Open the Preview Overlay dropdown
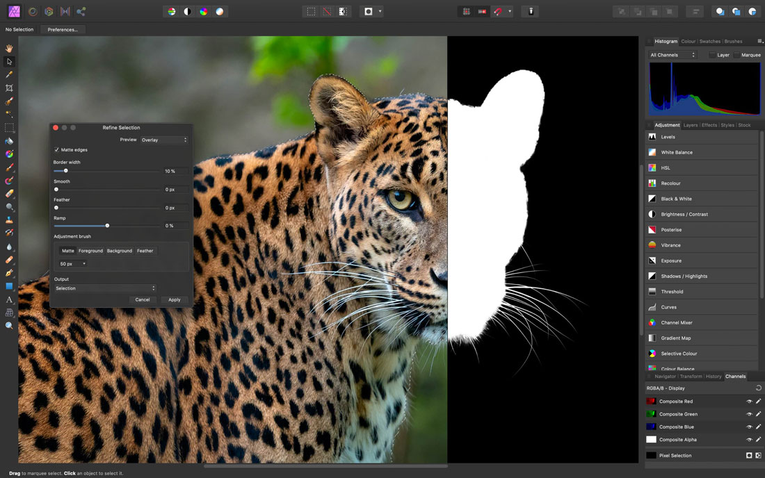 click(x=163, y=140)
